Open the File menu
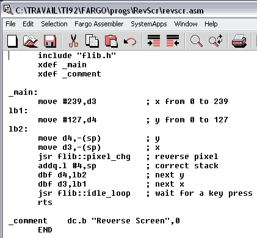The image size is (257, 238). (x=10, y=24)
